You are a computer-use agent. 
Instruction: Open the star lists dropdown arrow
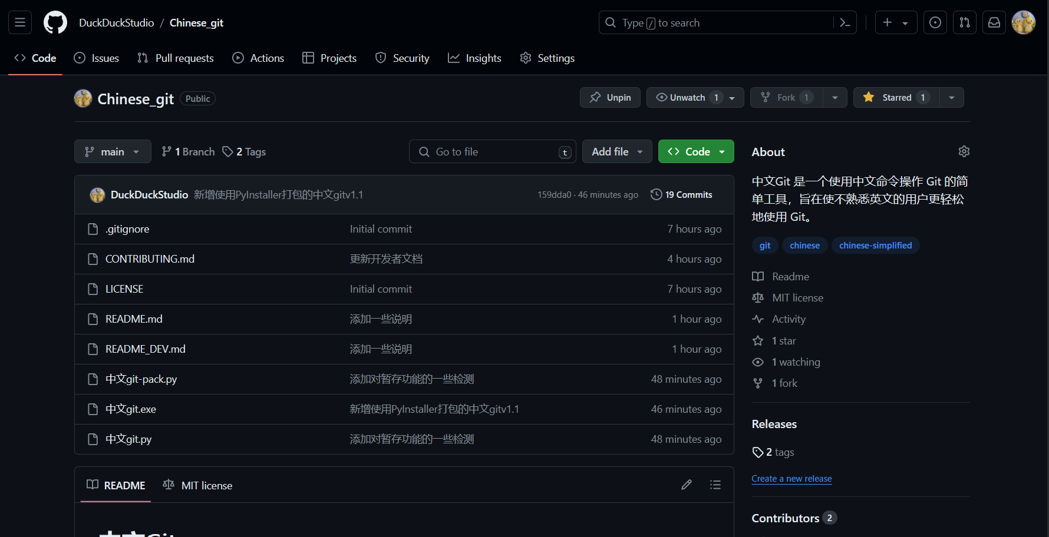[x=952, y=97]
